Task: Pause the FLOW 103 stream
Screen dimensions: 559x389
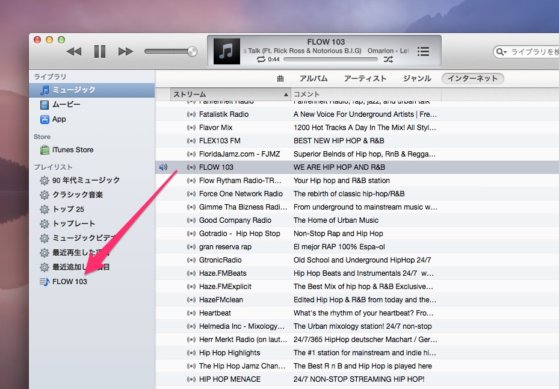Action: (100, 51)
